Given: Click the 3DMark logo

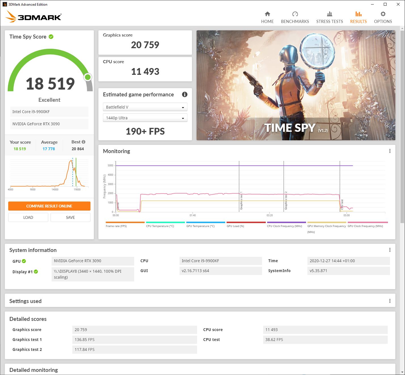Looking at the screenshot, I should [x=33, y=16].
